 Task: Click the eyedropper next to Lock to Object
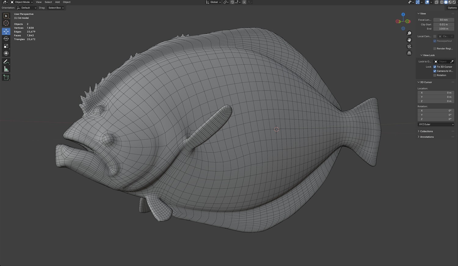click(452, 62)
